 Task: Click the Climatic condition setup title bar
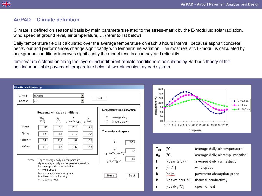tap(79, 87)
